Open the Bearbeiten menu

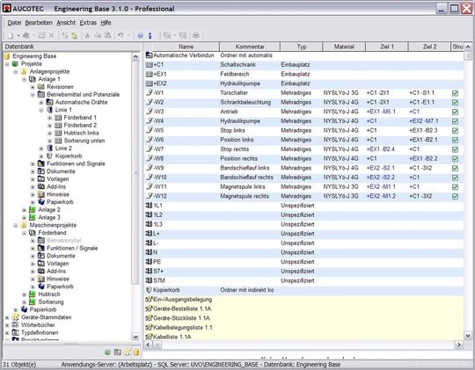point(39,23)
